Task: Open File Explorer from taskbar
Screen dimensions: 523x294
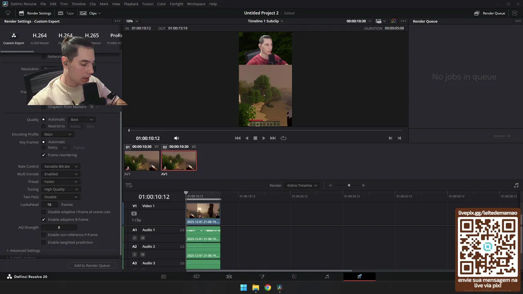Action: coord(255,287)
